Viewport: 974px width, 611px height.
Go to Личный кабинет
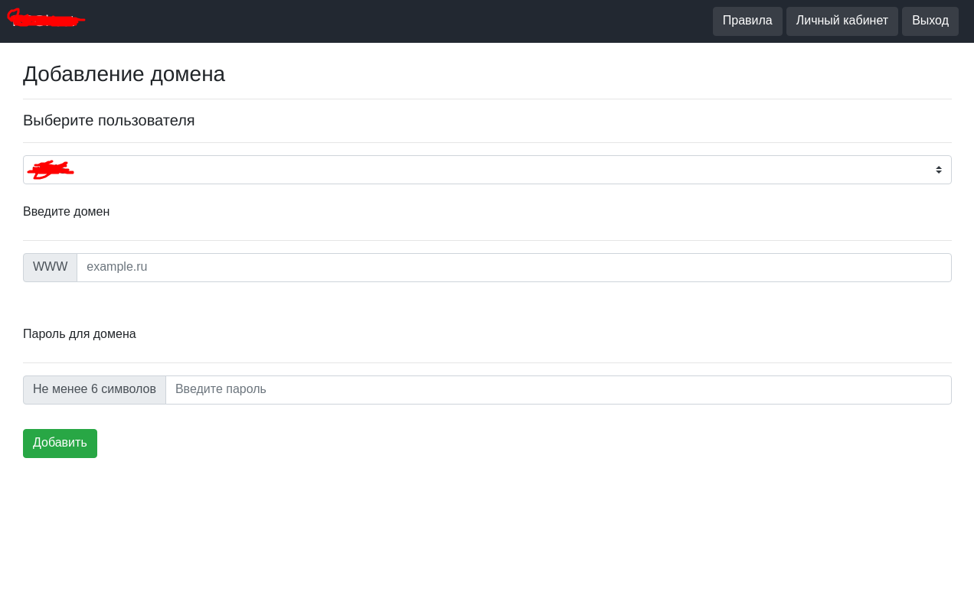[x=842, y=21]
